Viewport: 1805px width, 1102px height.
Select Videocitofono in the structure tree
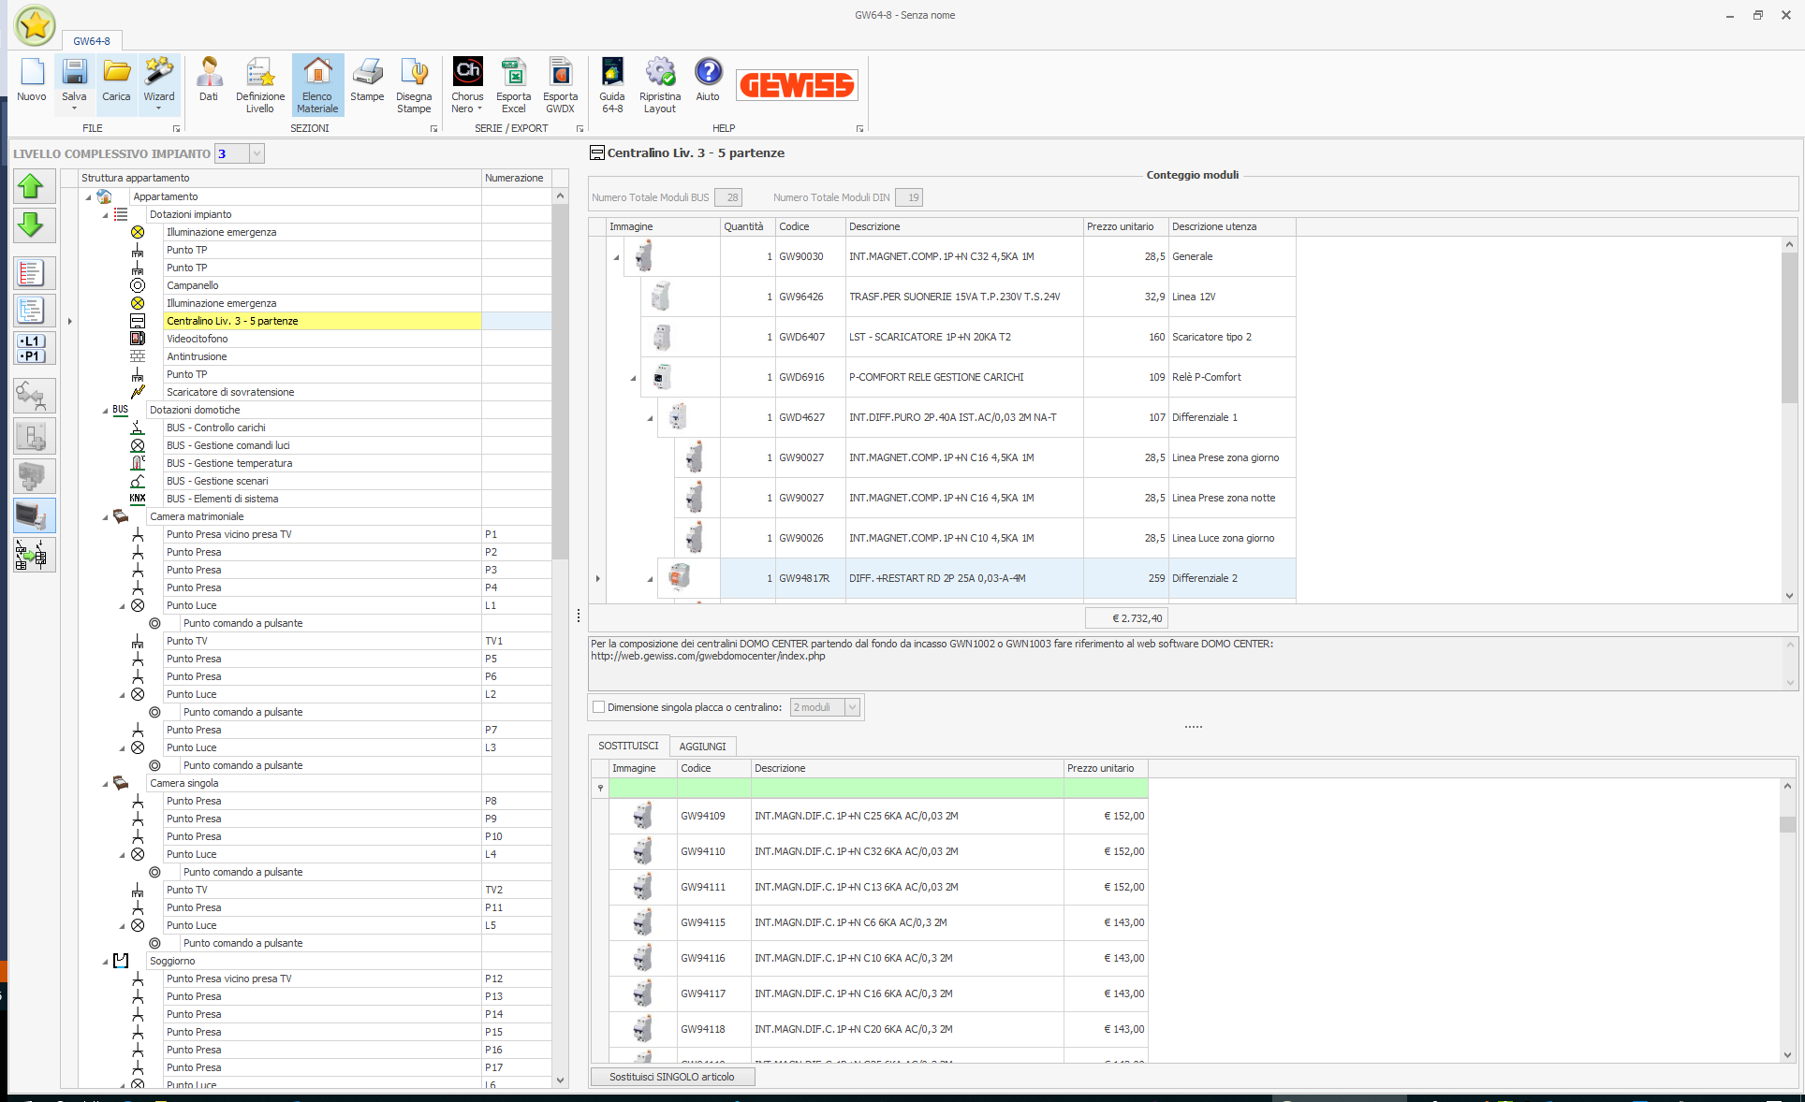pos(197,339)
